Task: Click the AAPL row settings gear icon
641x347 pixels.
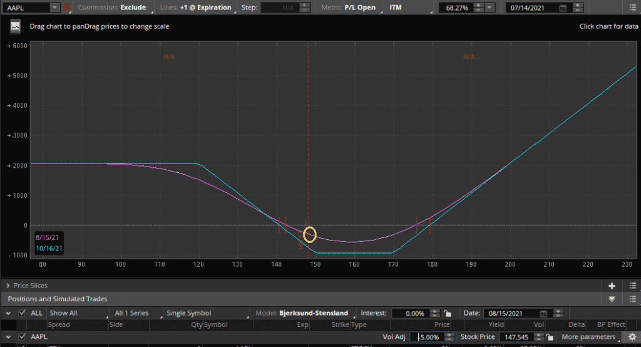Action: (x=632, y=337)
